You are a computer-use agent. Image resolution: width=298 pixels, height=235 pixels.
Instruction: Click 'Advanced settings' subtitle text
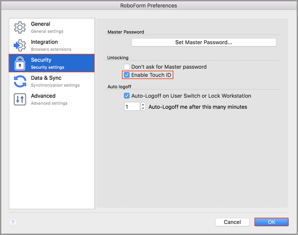(x=49, y=103)
